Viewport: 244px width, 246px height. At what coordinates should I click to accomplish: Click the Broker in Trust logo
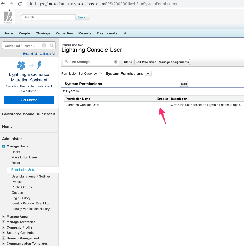[x=8, y=16]
